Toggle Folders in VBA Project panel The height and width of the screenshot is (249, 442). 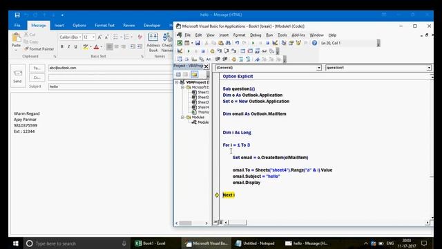click(194, 75)
